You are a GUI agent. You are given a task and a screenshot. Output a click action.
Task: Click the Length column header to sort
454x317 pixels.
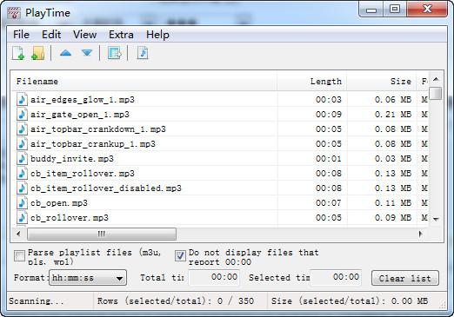coord(312,82)
